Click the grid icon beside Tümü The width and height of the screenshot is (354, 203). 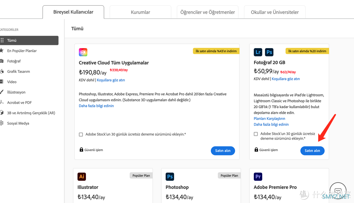[x=2, y=40]
